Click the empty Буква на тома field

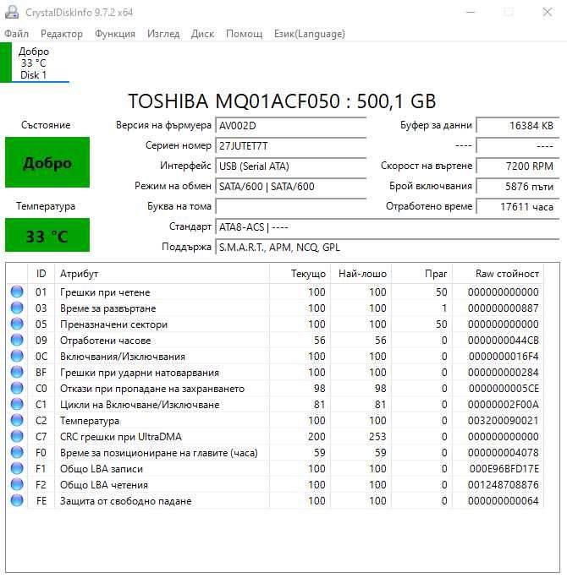[291, 206]
